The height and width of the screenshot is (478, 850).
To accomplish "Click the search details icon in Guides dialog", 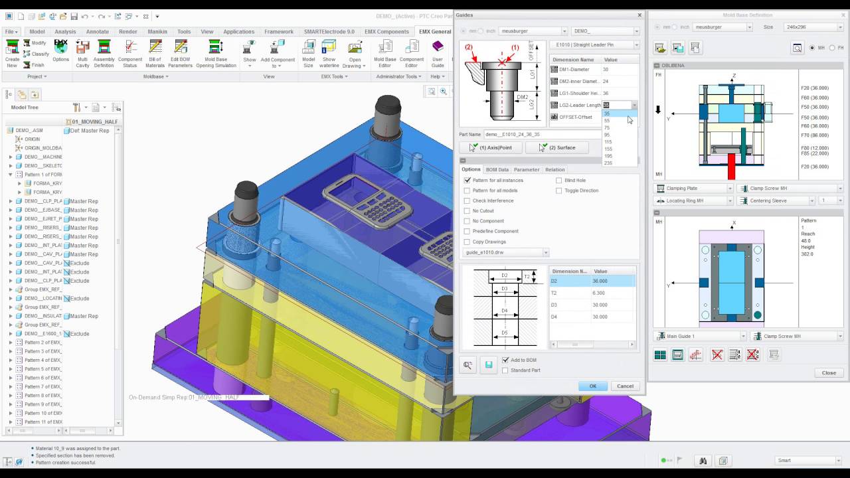I will 468,365.
